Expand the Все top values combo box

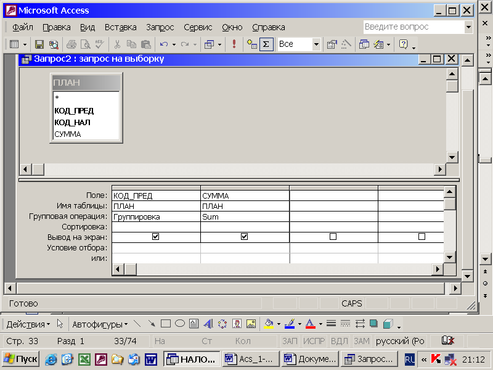click(x=316, y=44)
